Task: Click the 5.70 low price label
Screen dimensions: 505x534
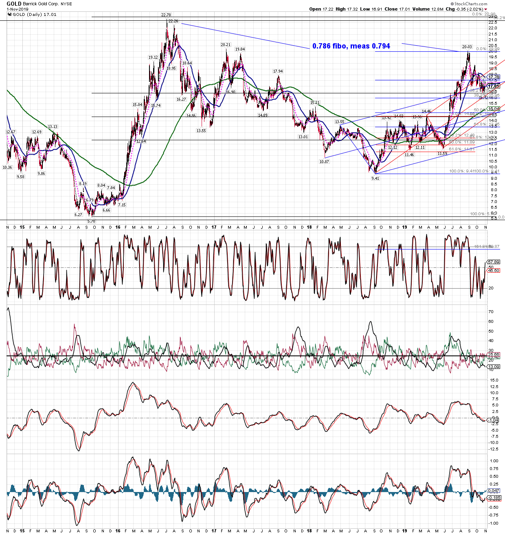Action: [x=92, y=221]
